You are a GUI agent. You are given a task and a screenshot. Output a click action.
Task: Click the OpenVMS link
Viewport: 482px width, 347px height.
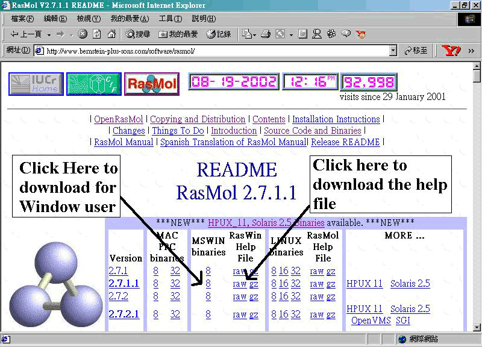pos(371,320)
